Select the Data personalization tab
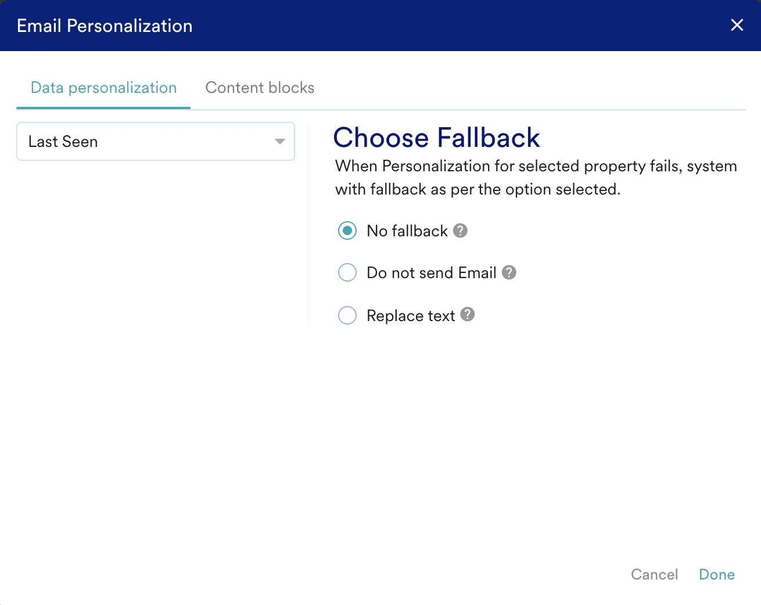This screenshot has height=605, width=761. coord(103,88)
